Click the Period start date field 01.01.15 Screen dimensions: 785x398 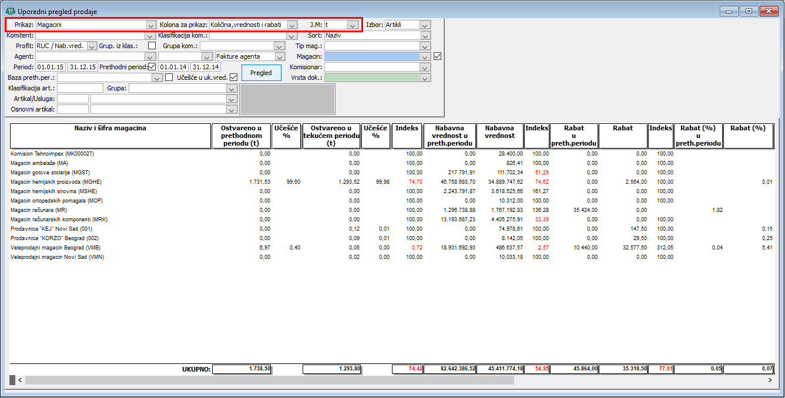click(x=50, y=67)
